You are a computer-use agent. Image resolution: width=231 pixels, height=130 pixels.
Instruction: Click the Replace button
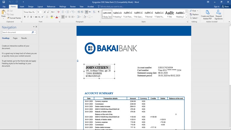click(194, 14)
